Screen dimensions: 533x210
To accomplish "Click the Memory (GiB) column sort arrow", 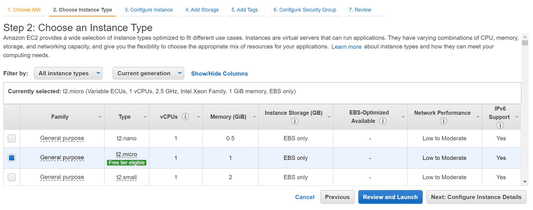I will pyautogui.click(x=254, y=117).
